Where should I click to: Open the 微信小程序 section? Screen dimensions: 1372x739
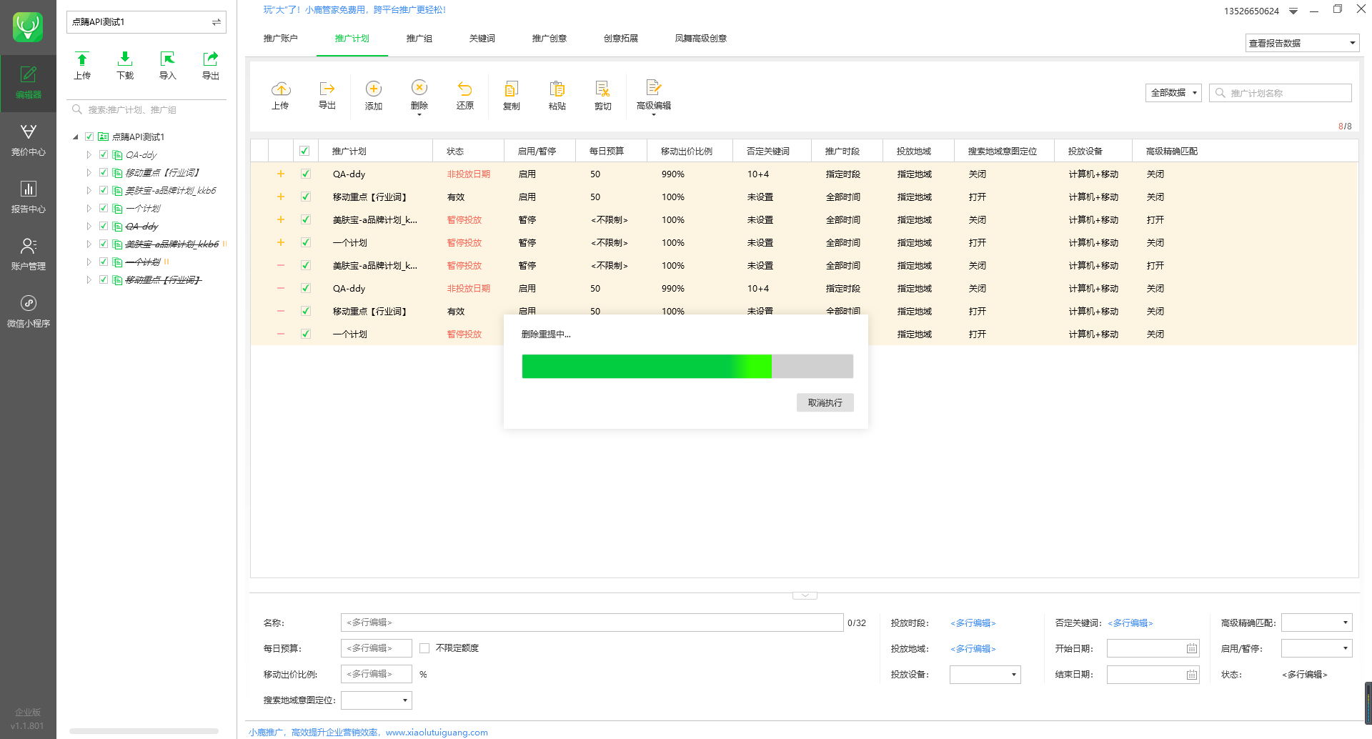pos(28,312)
